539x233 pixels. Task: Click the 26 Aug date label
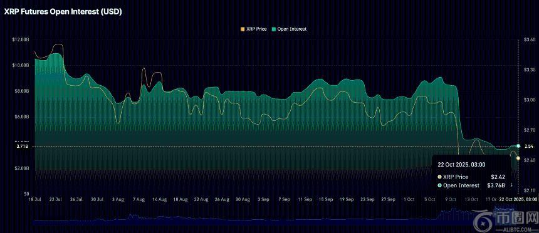[x=222, y=199]
